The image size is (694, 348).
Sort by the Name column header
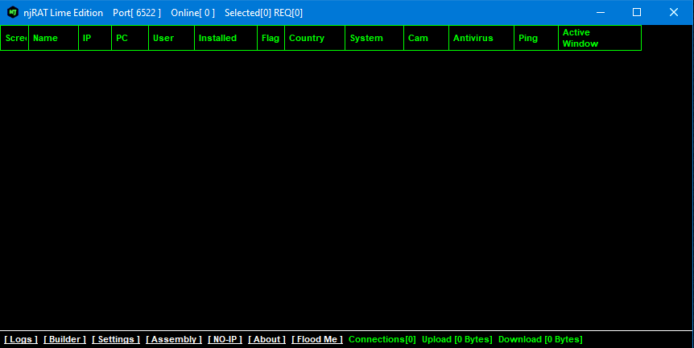[x=54, y=38]
